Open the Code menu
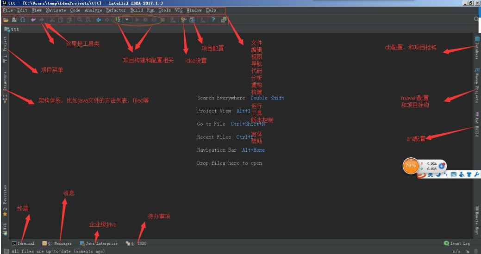Image resolution: width=481 pixels, height=254 pixels. click(x=75, y=10)
